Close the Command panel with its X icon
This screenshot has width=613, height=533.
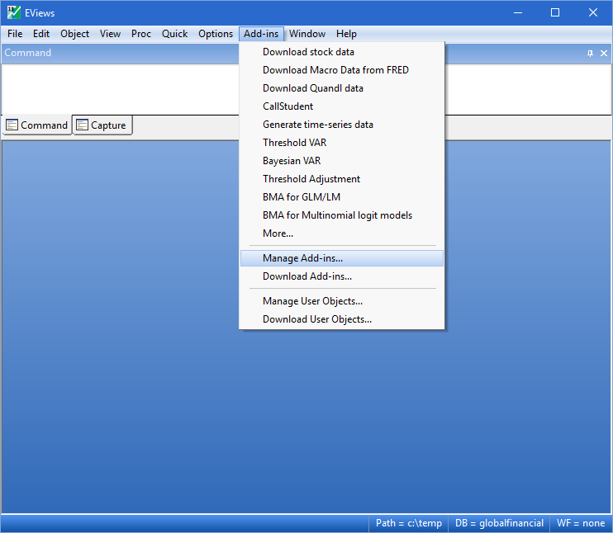pos(603,53)
